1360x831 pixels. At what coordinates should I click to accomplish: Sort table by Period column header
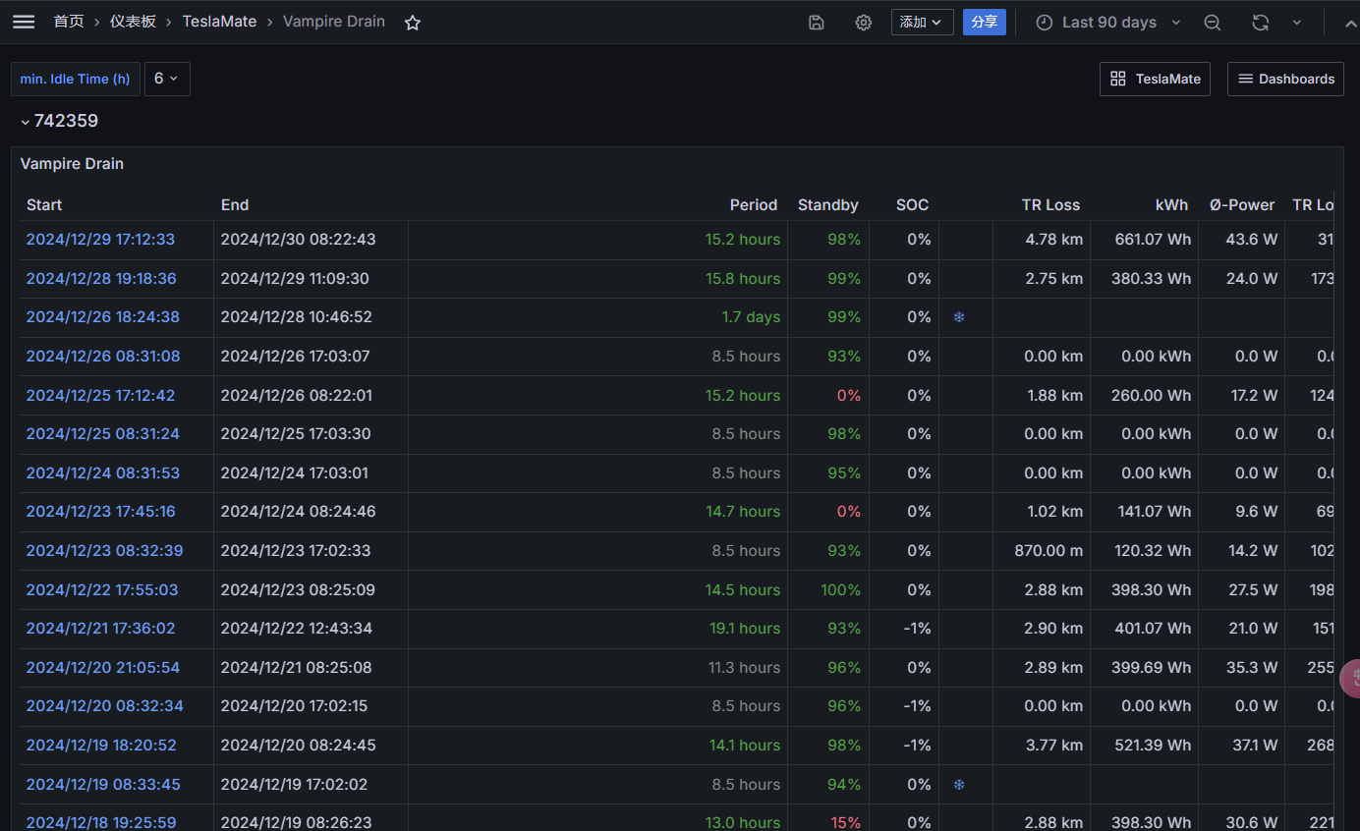point(753,205)
